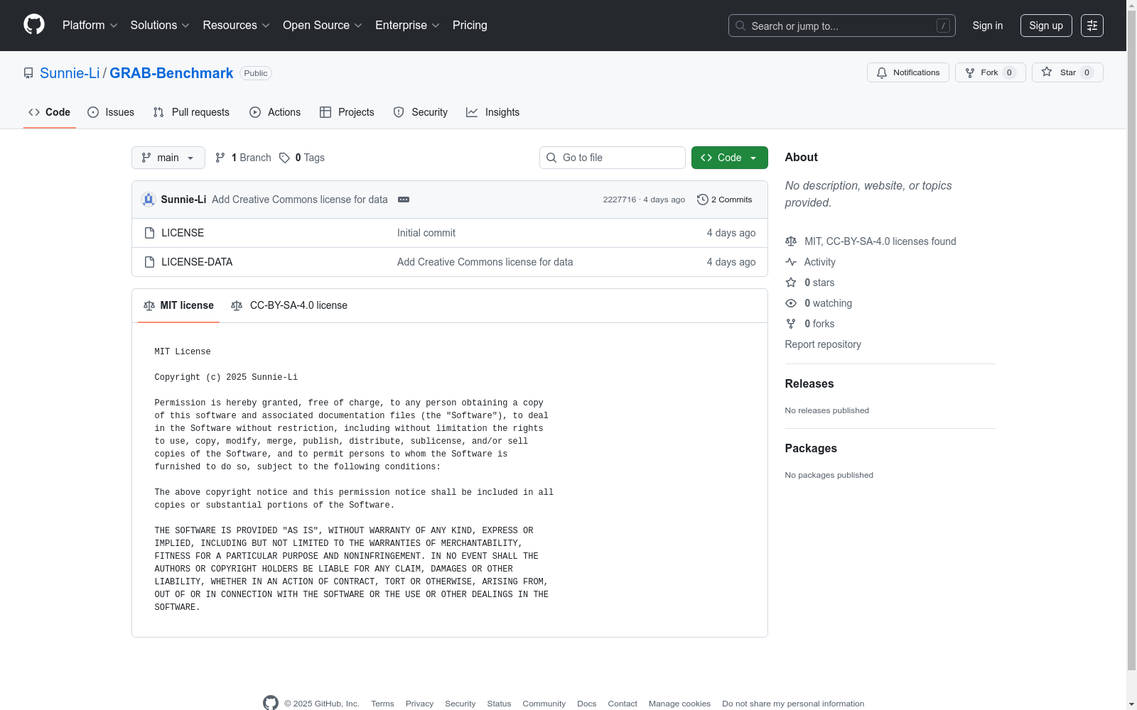Open the Insights tab
Image resolution: width=1137 pixels, height=710 pixels.
pyautogui.click(x=493, y=112)
